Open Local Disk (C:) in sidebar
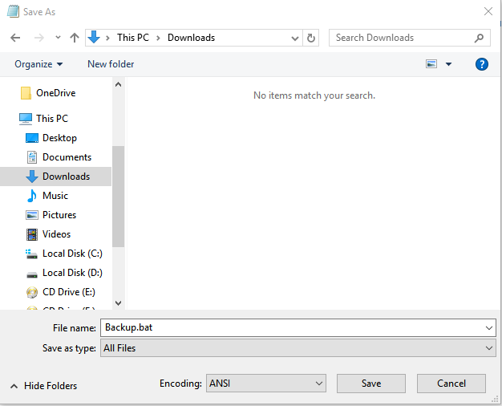The image size is (502, 406). tap(72, 254)
